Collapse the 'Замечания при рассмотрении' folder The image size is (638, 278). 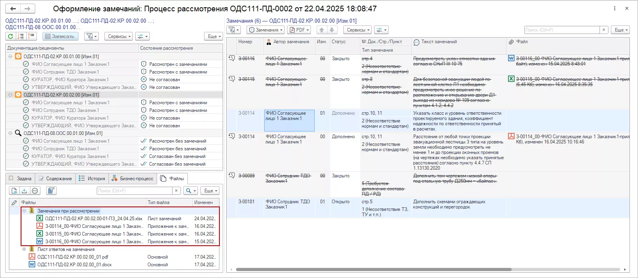click(x=24, y=211)
